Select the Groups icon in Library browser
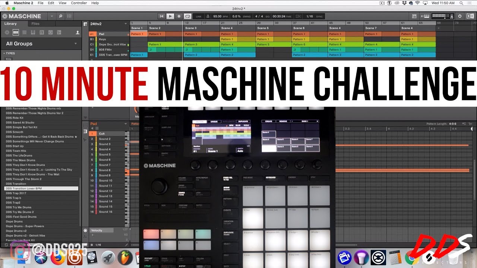The height and width of the screenshot is (268, 477). tap(16, 32)
